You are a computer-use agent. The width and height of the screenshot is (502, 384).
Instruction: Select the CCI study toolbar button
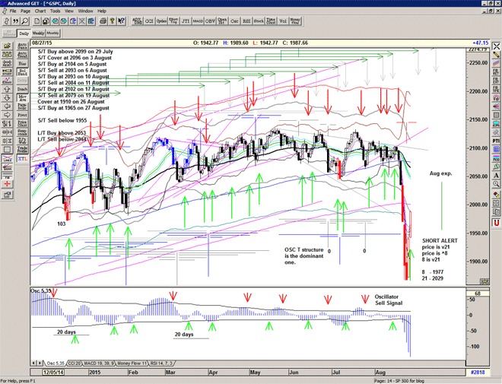(147, 22)
